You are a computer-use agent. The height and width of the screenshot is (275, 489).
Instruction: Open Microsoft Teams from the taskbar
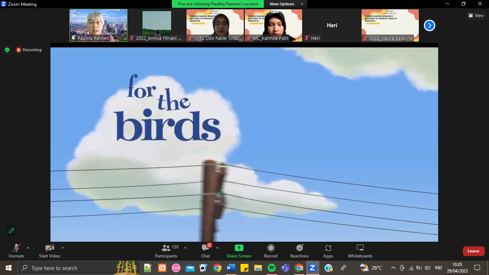(x=285, y=268)
